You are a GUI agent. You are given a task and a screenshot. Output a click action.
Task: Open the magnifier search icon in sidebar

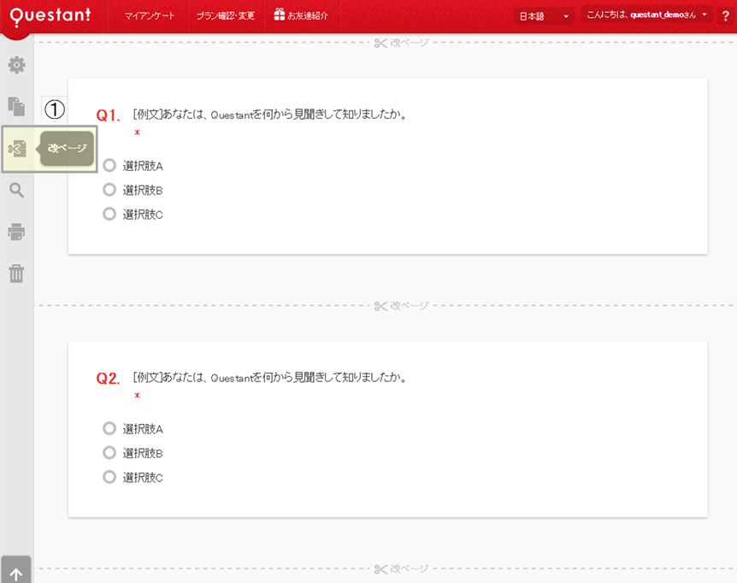[x=16, y=191]
